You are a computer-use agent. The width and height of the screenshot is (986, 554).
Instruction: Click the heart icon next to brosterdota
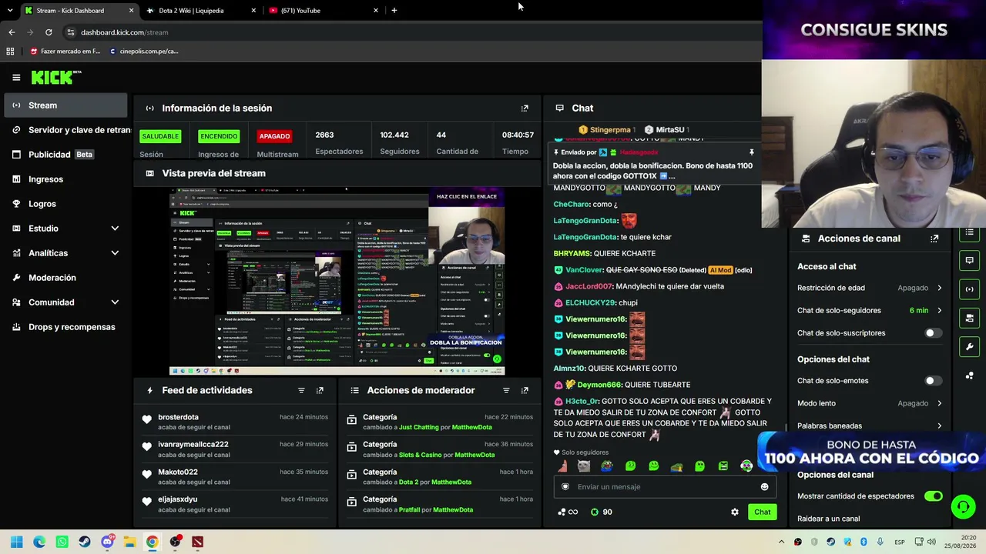[x=147, y=419]
